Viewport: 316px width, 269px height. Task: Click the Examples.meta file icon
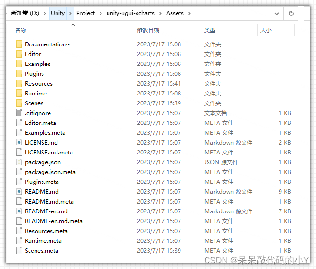click(19, 133)
